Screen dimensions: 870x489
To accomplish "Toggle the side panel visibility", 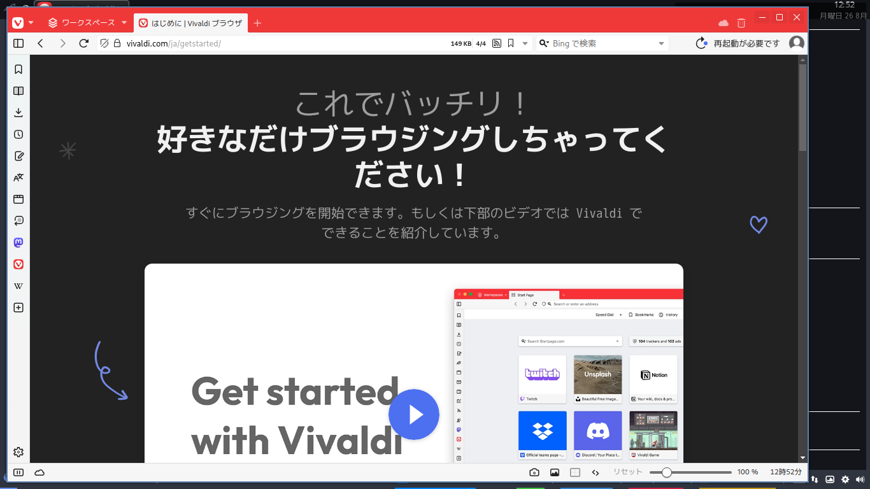I will pyautogui.click(x=18, y=43).
